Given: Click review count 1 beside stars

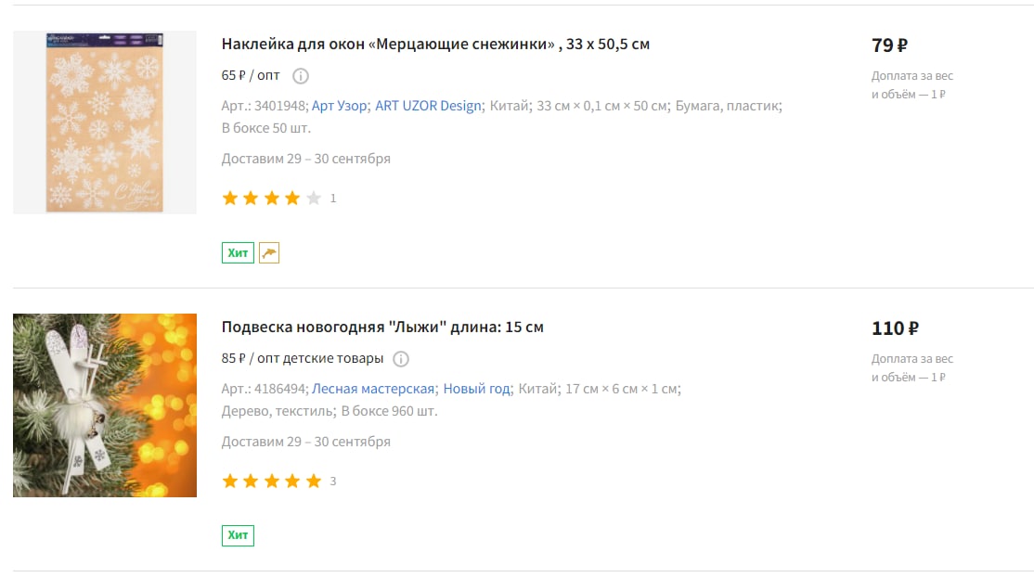Looking at the screenshot, I should point(333,199).
